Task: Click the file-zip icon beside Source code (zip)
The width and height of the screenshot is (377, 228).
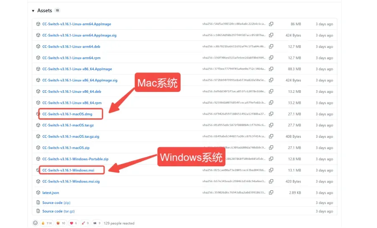Action: pos(38,203)
